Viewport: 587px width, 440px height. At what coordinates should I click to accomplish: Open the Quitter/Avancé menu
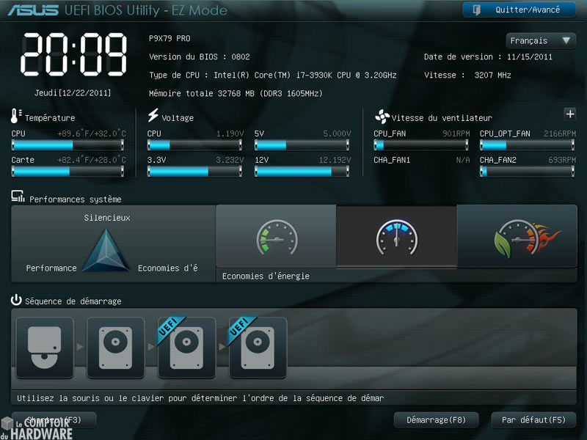pos(518,10)
